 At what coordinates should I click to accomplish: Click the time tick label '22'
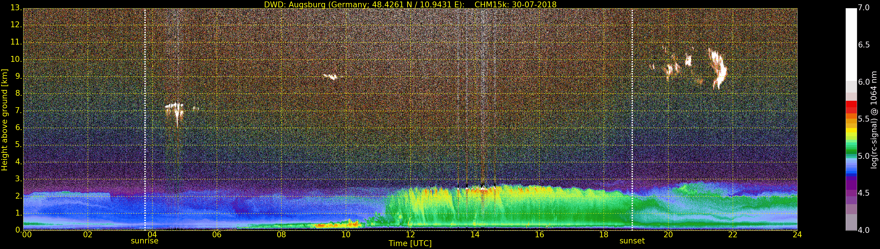[x=733, y=235]
